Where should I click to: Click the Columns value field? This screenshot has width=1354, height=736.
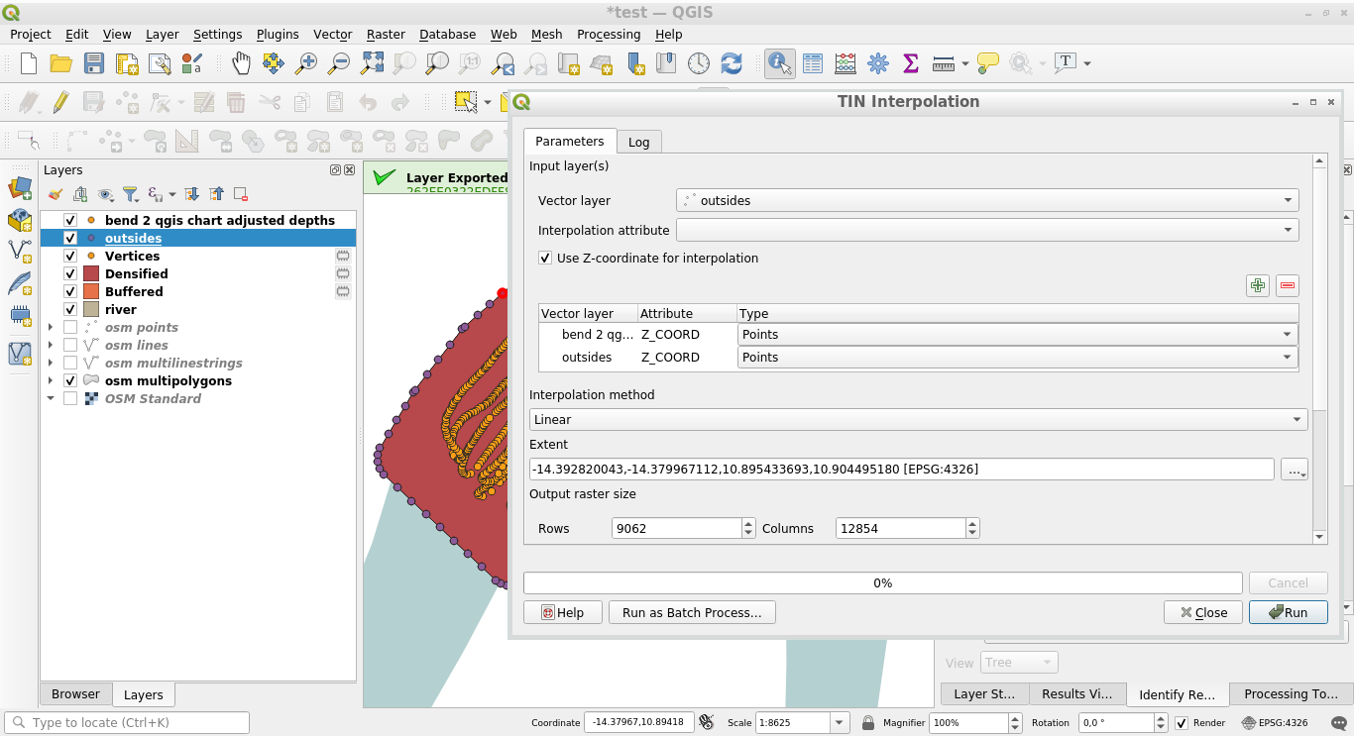900,529
